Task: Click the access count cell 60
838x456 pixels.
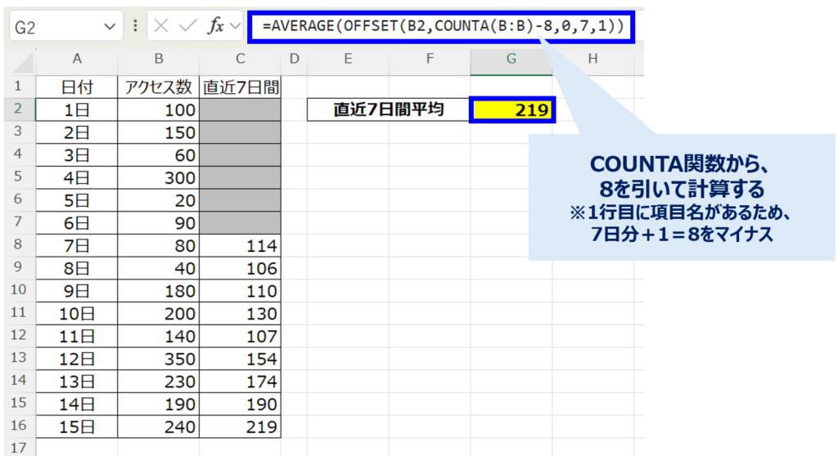Action: click(159, 154)
